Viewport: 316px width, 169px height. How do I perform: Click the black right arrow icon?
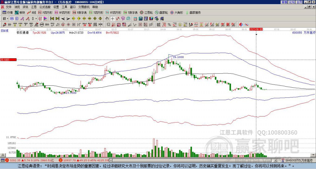point(68,19)
